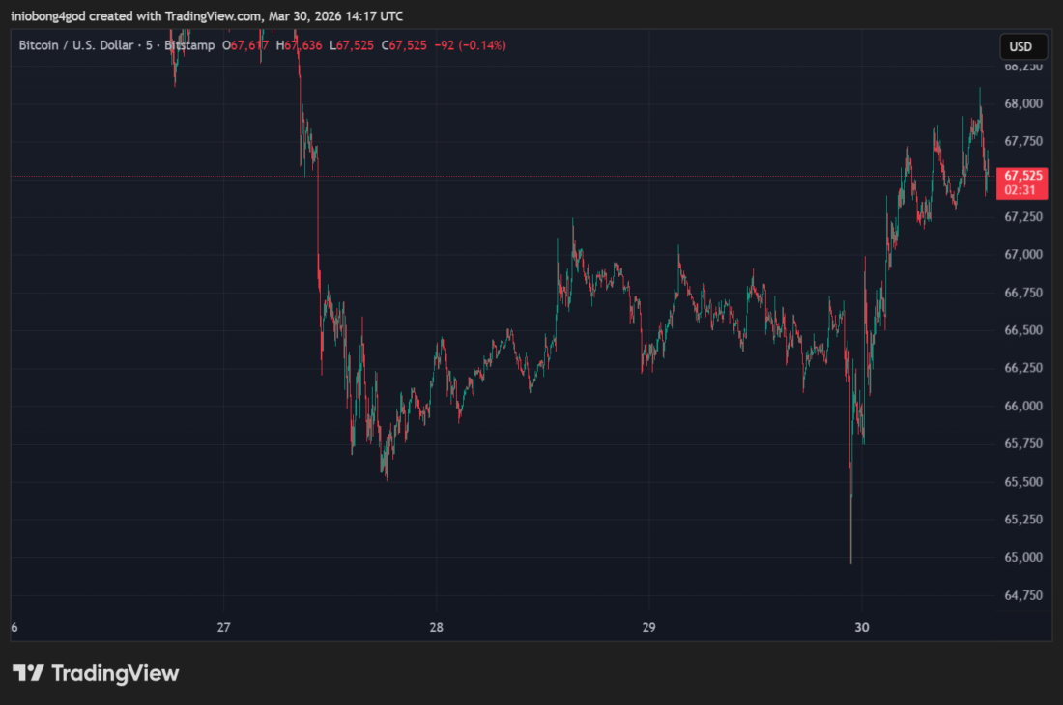The image size is (1063, 705).
Task: Select the date 30 on the time axis
Action: point(861,627)
